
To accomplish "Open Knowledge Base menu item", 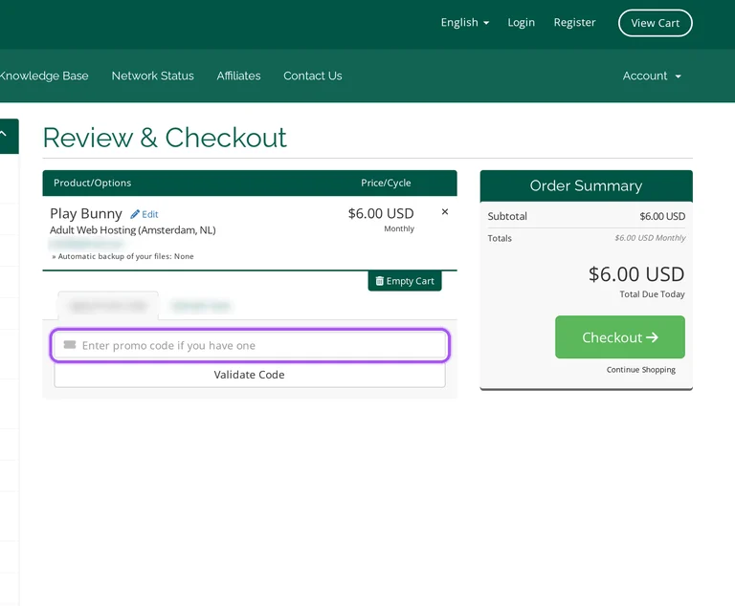I will (x=44, y=76).
